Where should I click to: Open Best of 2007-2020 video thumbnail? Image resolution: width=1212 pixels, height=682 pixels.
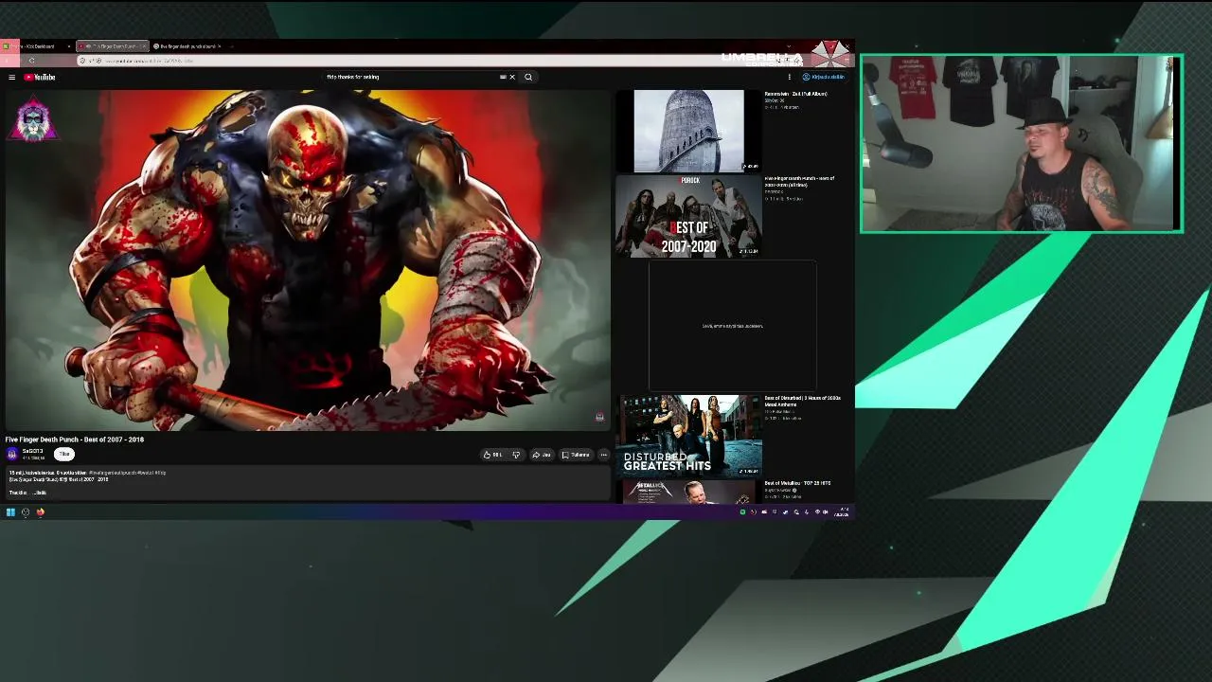point(688,216)
